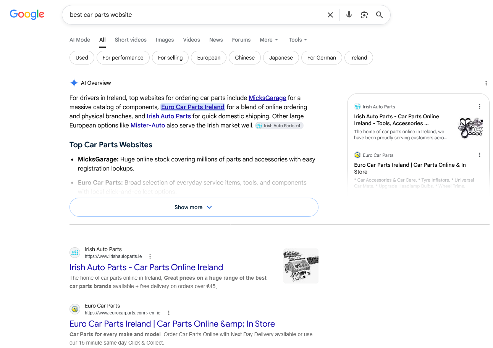Click Euro Car Parts result favicon
This screenshot has width=493, height=348.
click(x=75, y=309)
